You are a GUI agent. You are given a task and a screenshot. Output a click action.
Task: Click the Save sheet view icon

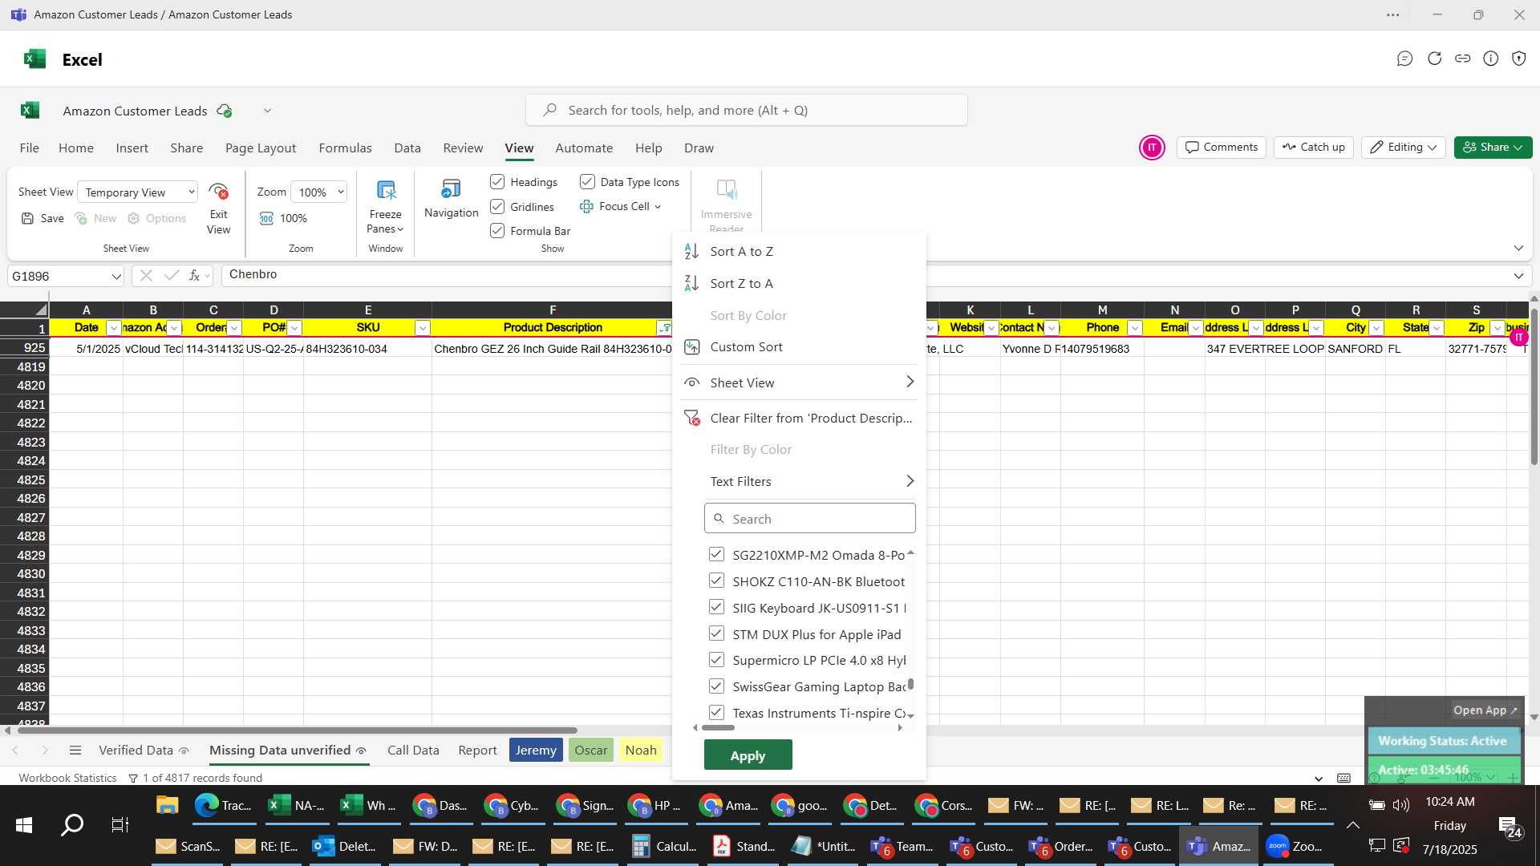(28, 218)
